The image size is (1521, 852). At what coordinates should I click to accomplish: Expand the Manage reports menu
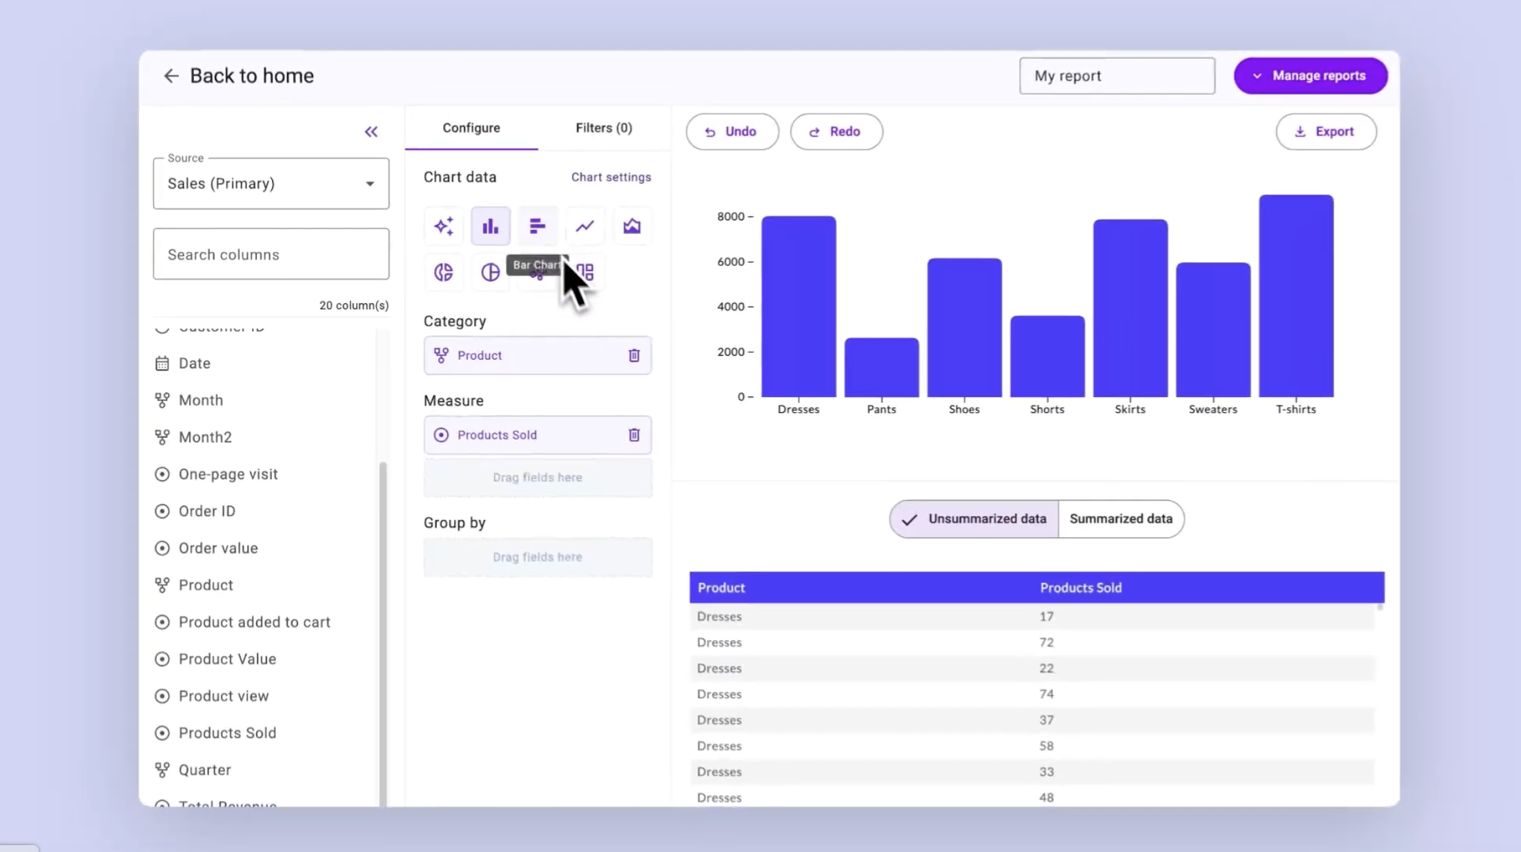click(x=1310, y=75)
